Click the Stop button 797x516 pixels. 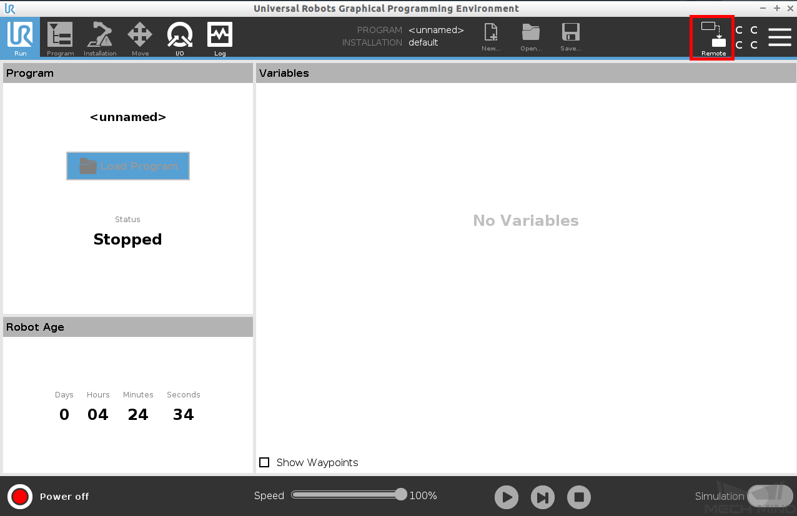[579, 497]
